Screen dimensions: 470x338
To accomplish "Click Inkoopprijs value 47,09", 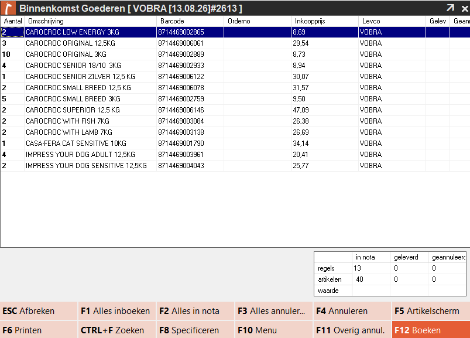I will click(x=301, y=110).
